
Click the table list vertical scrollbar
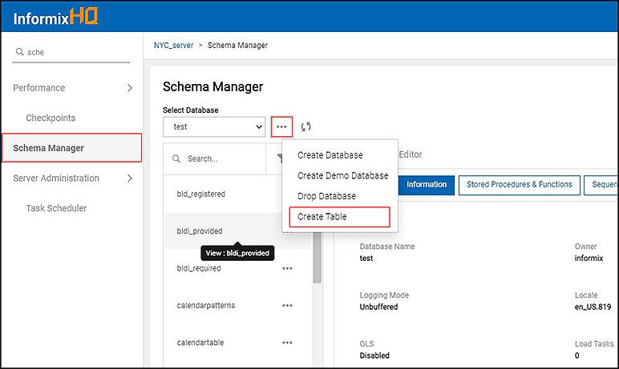click(x=318, y=258)
